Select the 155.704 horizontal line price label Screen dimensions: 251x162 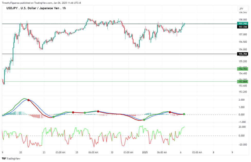tap(243, 54)
